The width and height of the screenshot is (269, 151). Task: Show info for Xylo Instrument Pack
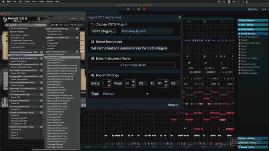pyautogui.click(x=77, y=52)
